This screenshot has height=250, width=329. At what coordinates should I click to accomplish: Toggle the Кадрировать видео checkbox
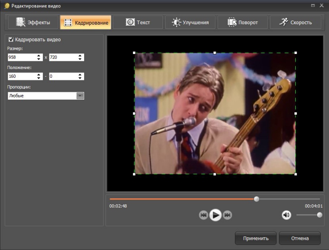pyautogui.click(x=11, y=39)
